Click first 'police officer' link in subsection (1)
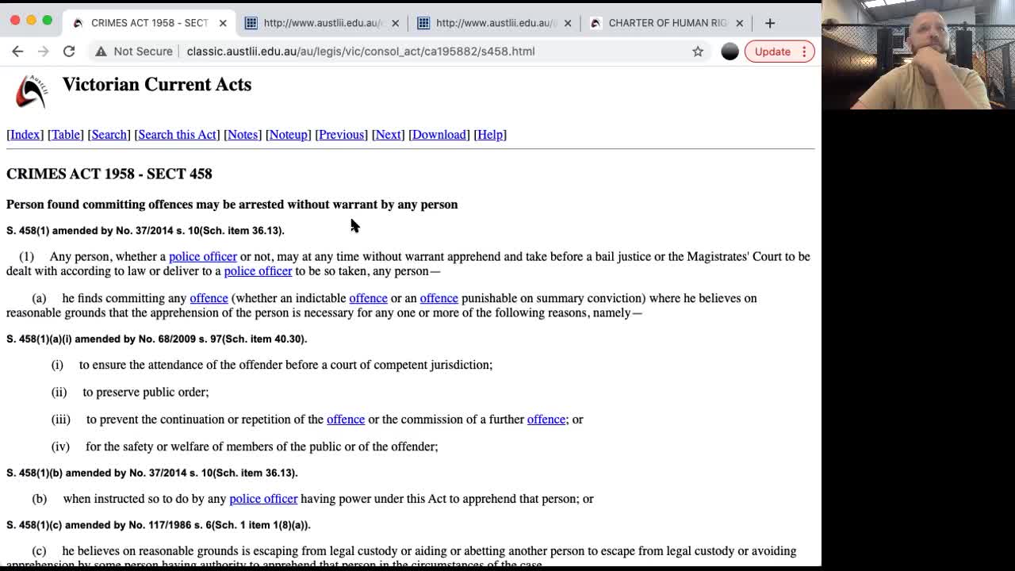 click(203, 257)
